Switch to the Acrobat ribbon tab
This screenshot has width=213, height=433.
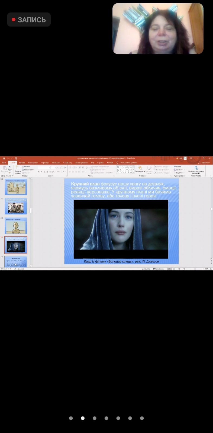pyautogui.click(x=110, y=163)
